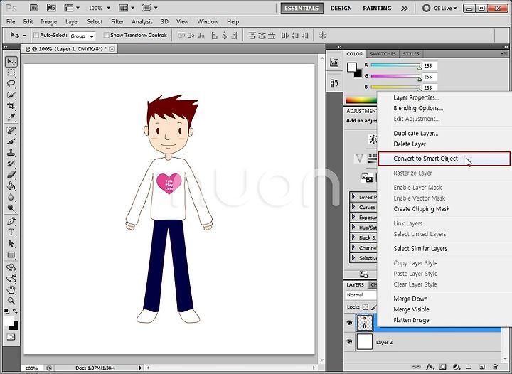Select the Quick Selection tool
Viewport: 512px width, 374px height.
click(11, 95)
